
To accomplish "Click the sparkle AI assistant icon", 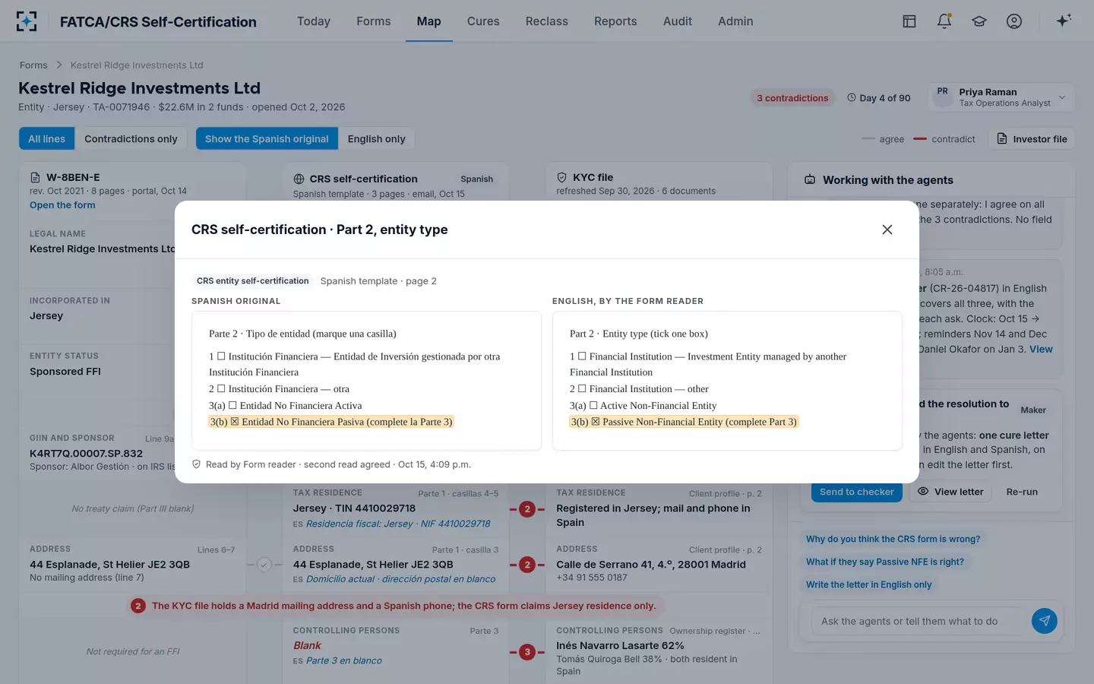I will point(1064,21).
